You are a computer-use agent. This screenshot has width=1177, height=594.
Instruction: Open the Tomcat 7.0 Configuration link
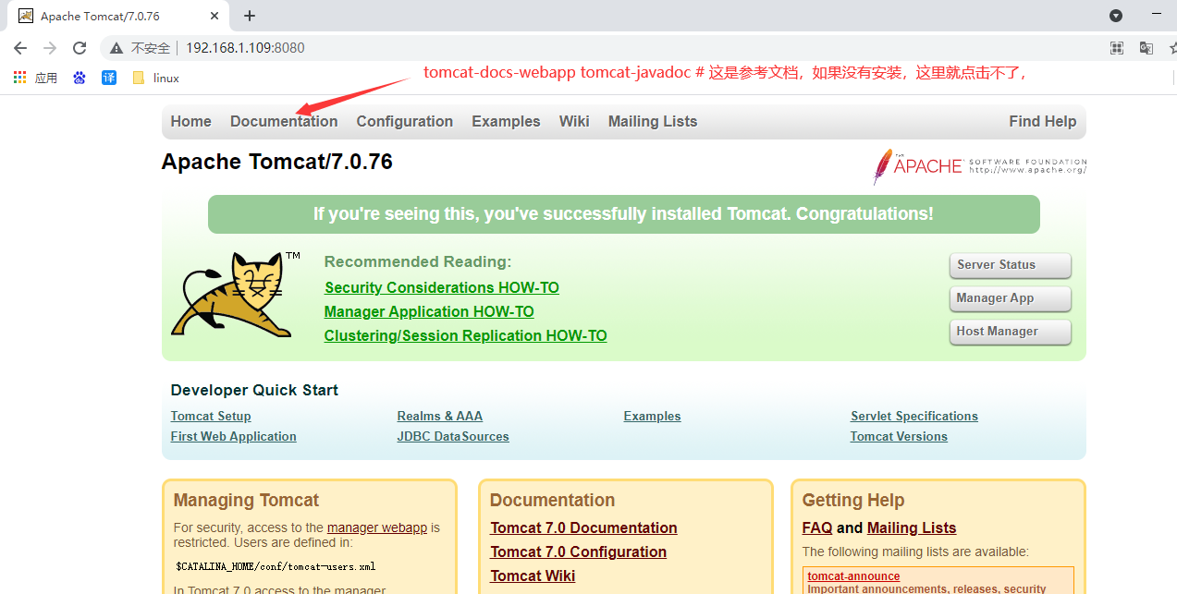coord(578,552)
